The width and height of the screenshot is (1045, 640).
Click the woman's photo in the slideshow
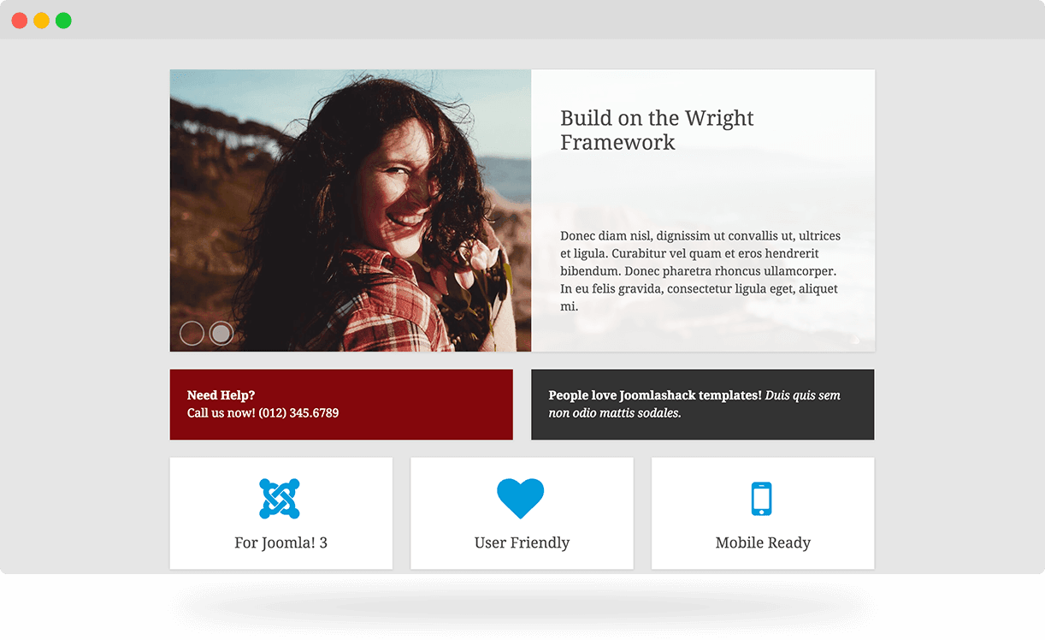pyautogui.click(x=351, y=210)
